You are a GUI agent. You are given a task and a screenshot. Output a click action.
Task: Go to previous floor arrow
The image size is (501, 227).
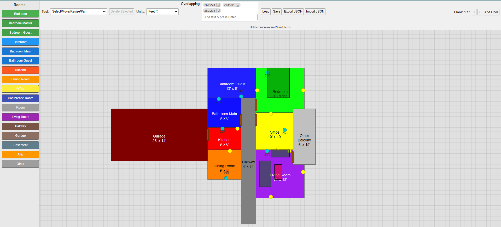point(474,12)
